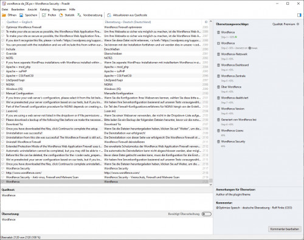This screenshot has width=304, height=240.
Task: Sort by the Übersetzung – Deutsch column header
Action: [128, 22]
